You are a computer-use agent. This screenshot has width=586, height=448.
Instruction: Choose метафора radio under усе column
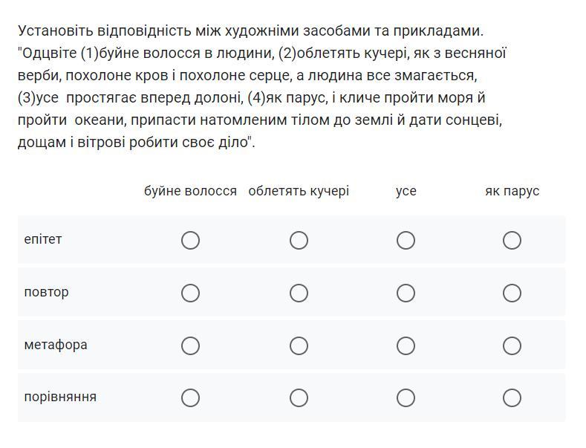(406, 345)
